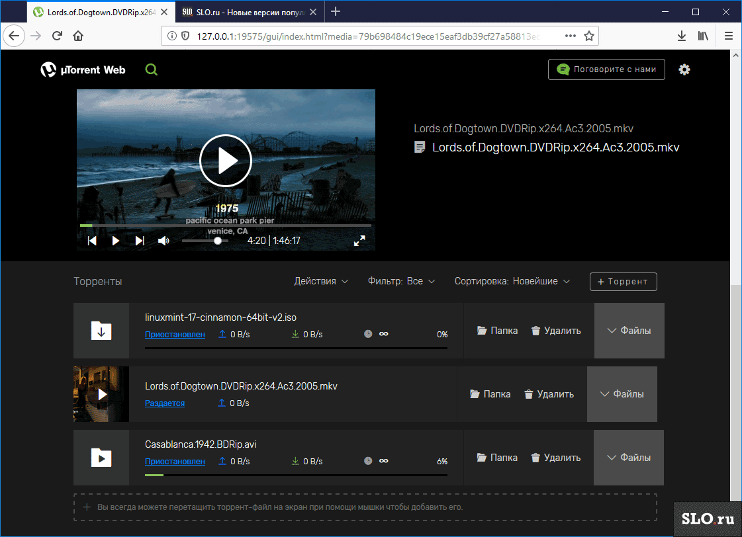Play the Lords.of.Dogtown torrent thumbnail
The height and width of the screenshot is (537, 742).
[x=101, y=394]
